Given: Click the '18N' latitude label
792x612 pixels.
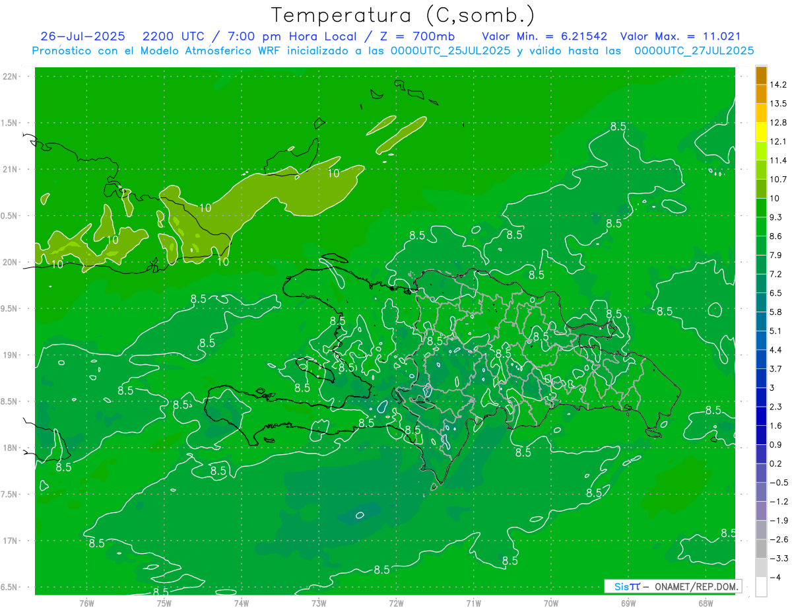Looking at the screenshot, I should pos(10,448).
